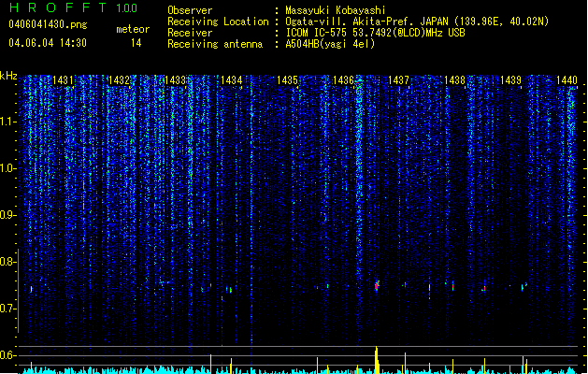
Task: Click the 'Receiver' field label
Action: pos(190,33)
